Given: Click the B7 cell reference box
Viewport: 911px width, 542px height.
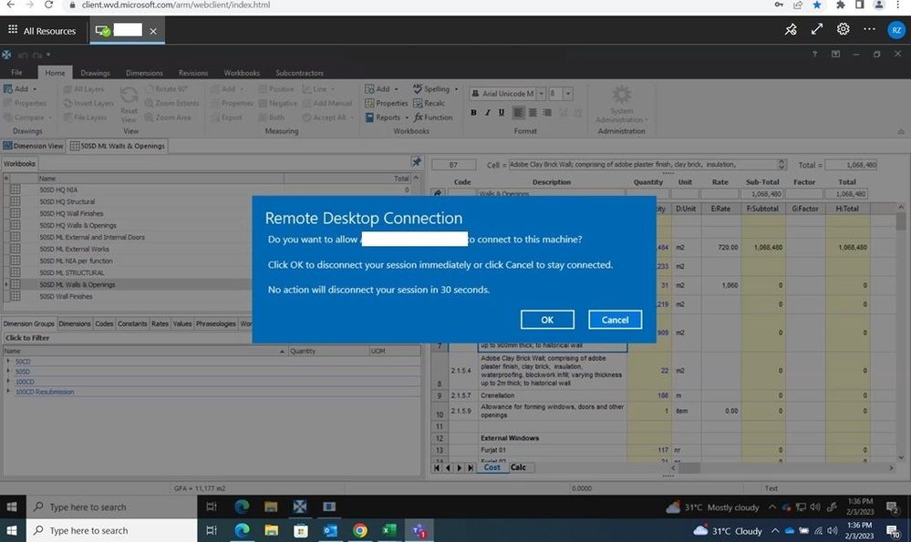Looking at the screenshot, I should click(x=453, y=165).
